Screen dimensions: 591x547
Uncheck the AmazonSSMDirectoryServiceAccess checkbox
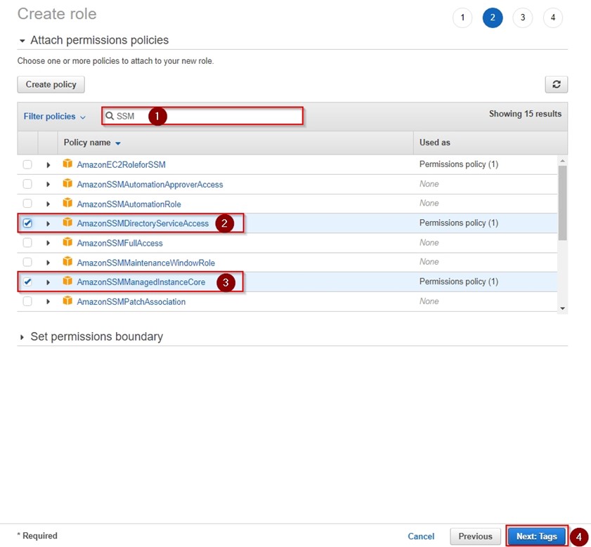[x=27, y=223]
